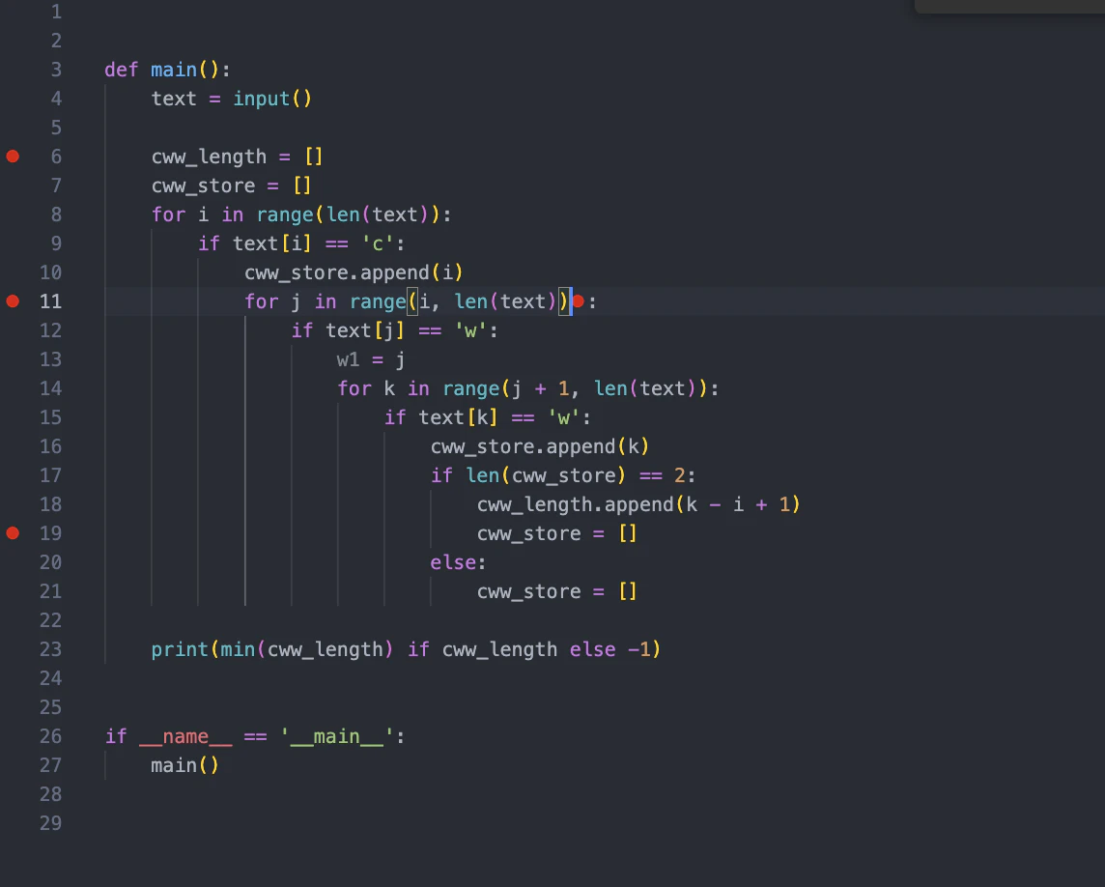Disable the breakpoint on line 19
The height and width of the screenshot is (887, 1105).
13,533
